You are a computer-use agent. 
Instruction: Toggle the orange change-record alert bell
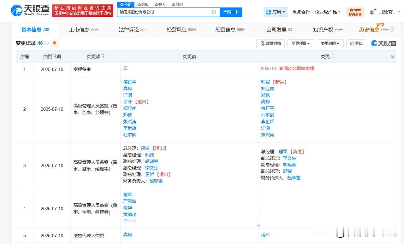pyautogui.click(x=54, y=43)
